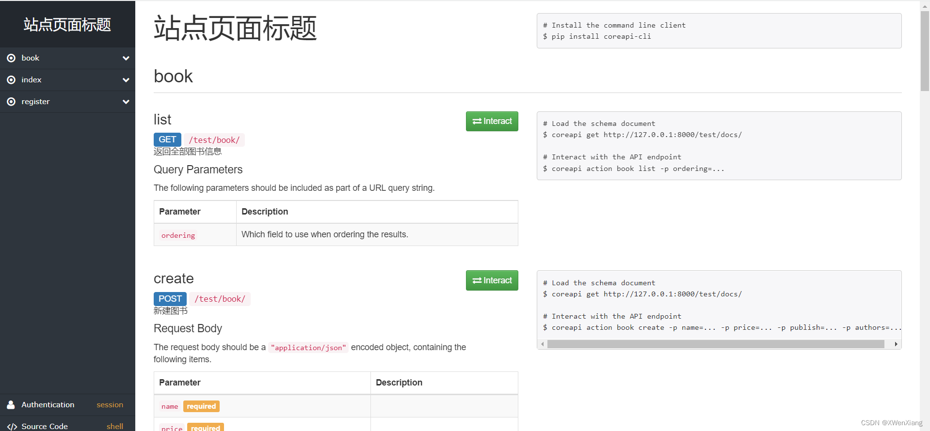Click right arrow of code block scrollbar
The width and height of the screenshot is (930, 431).
(896, 344)
